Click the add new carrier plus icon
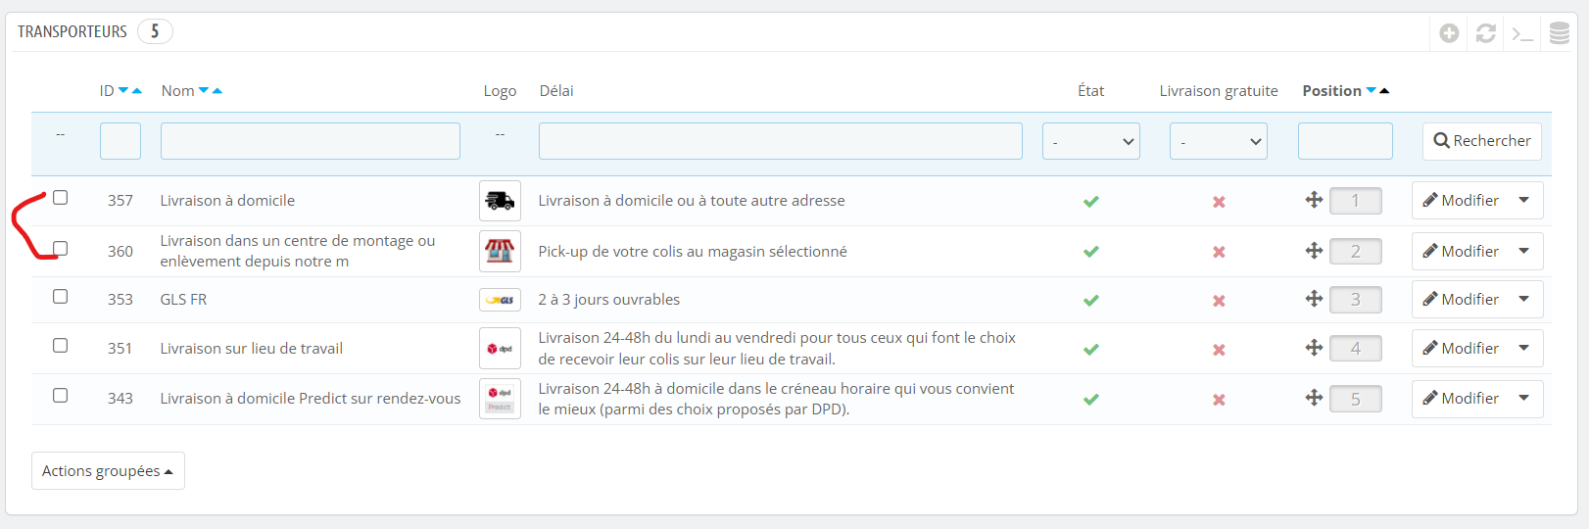 click(1449, 33)
